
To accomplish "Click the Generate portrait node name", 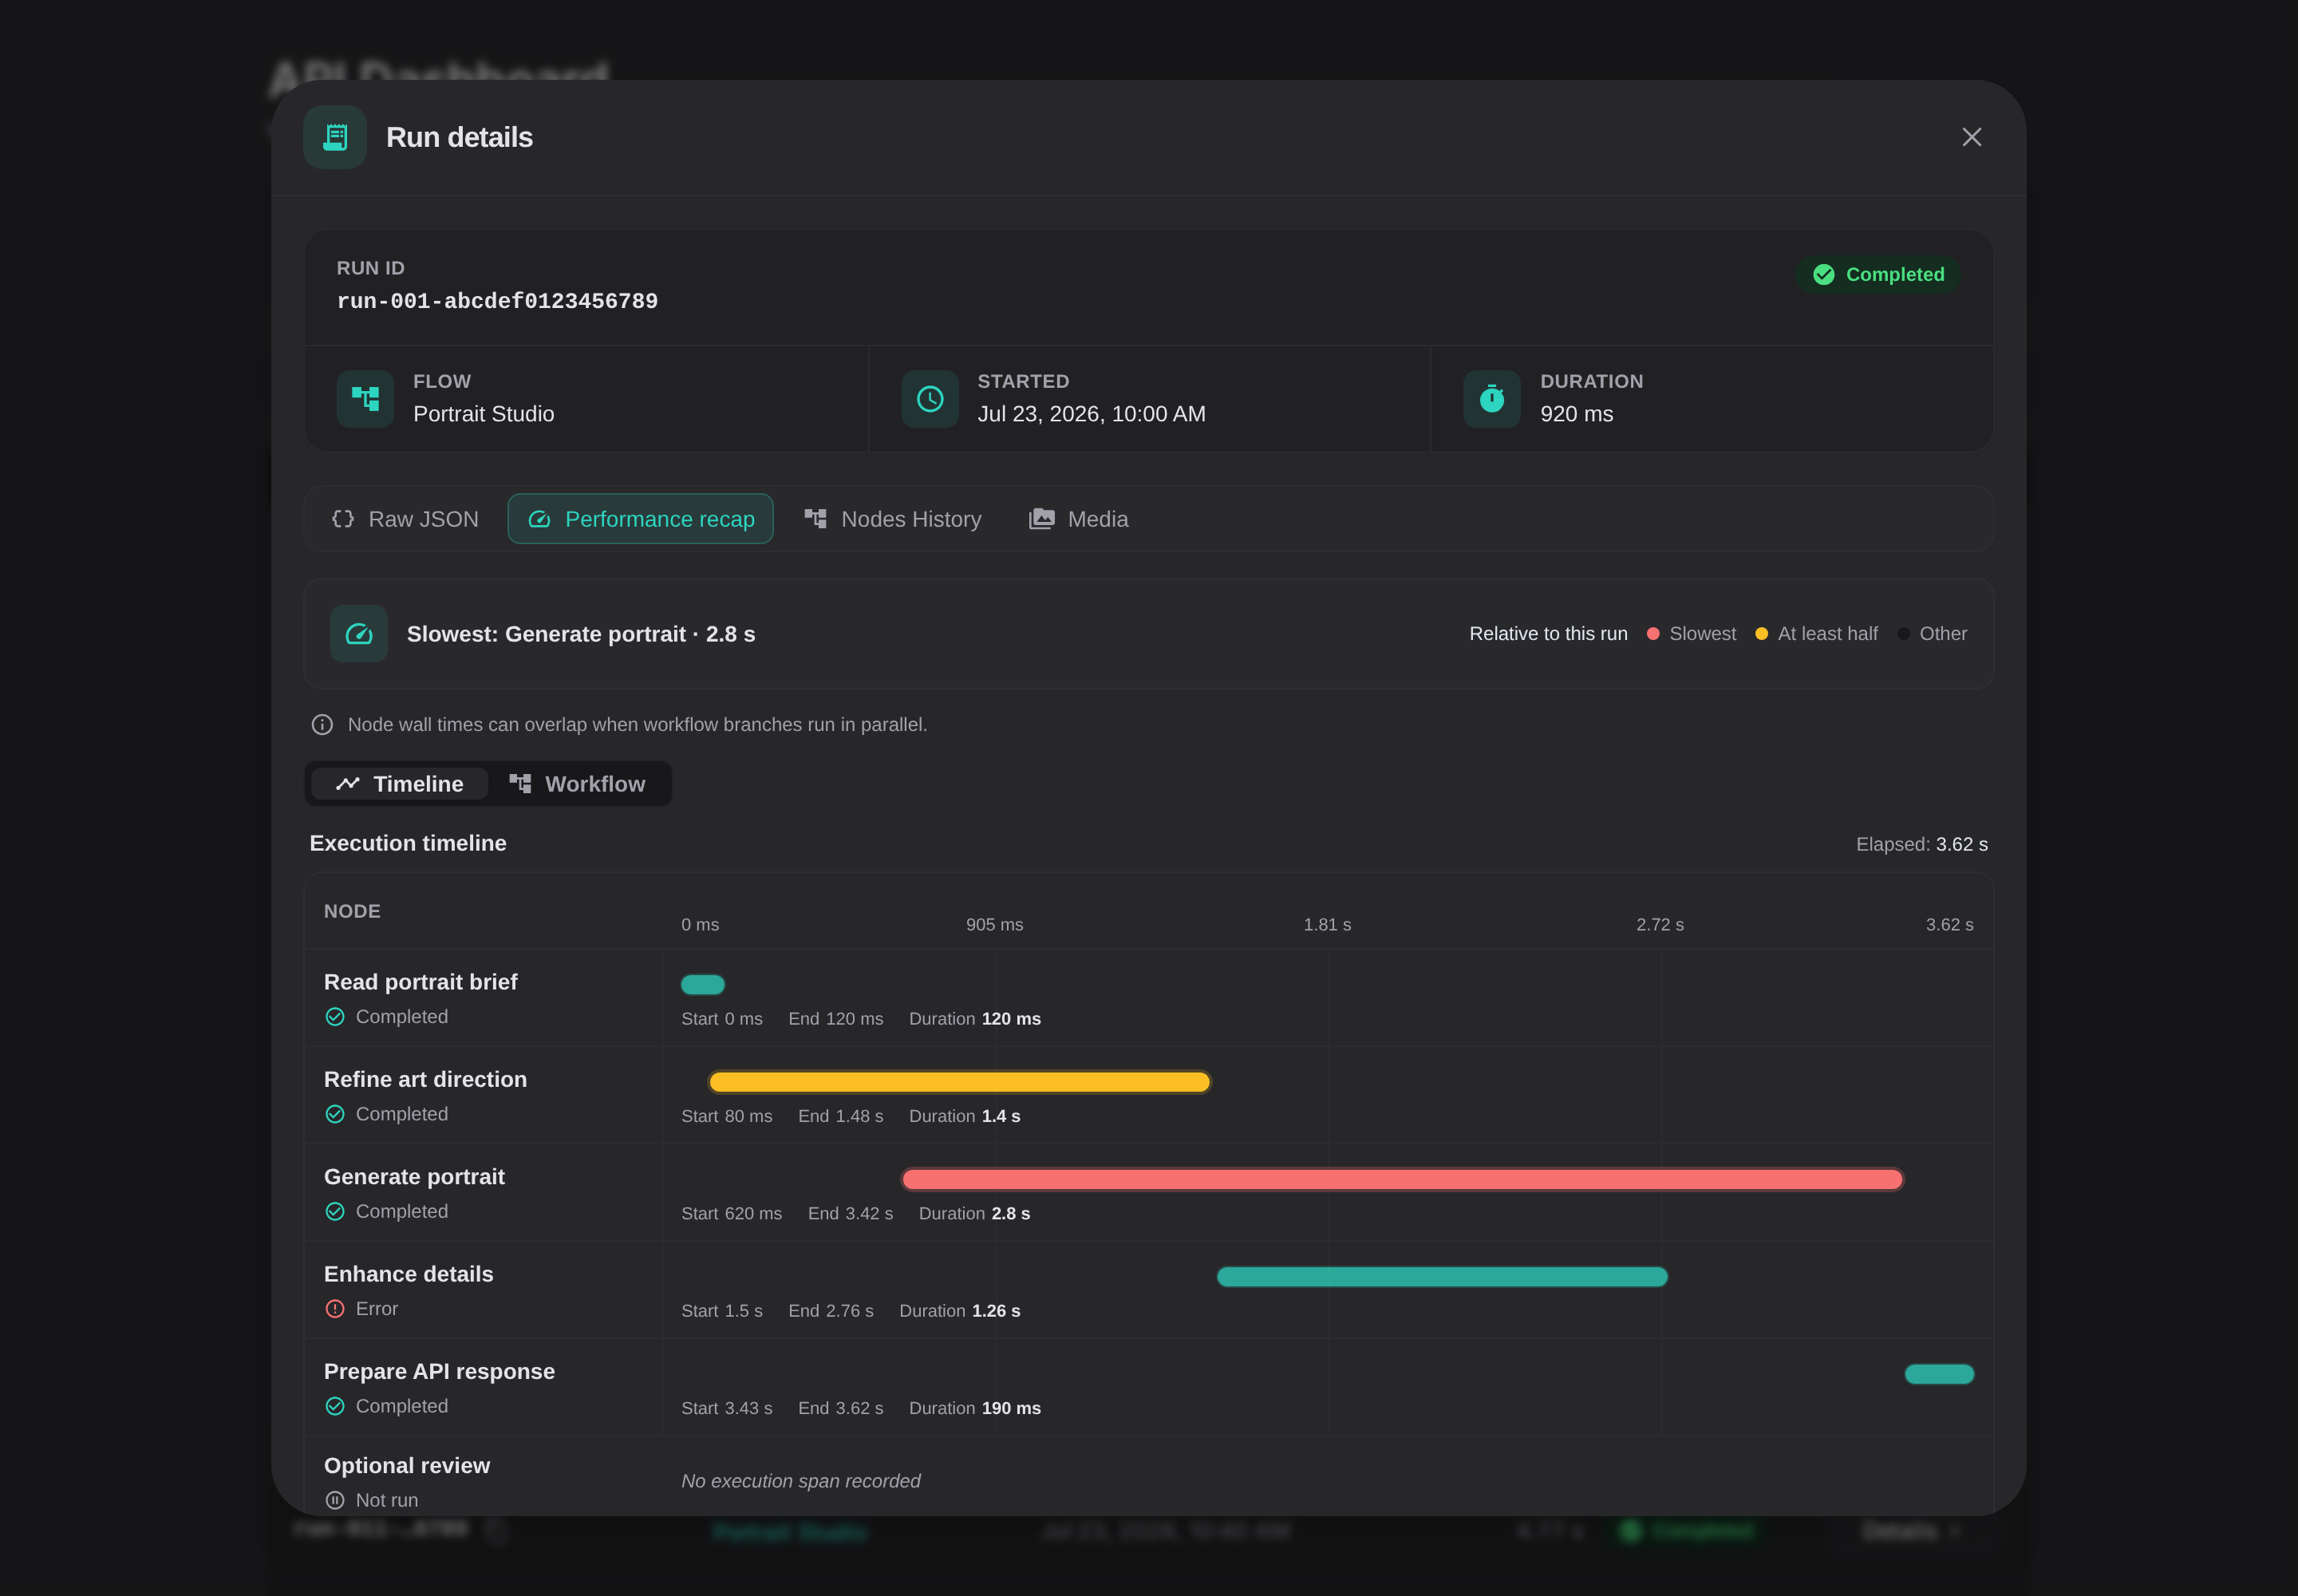I will pos(414,1177).
